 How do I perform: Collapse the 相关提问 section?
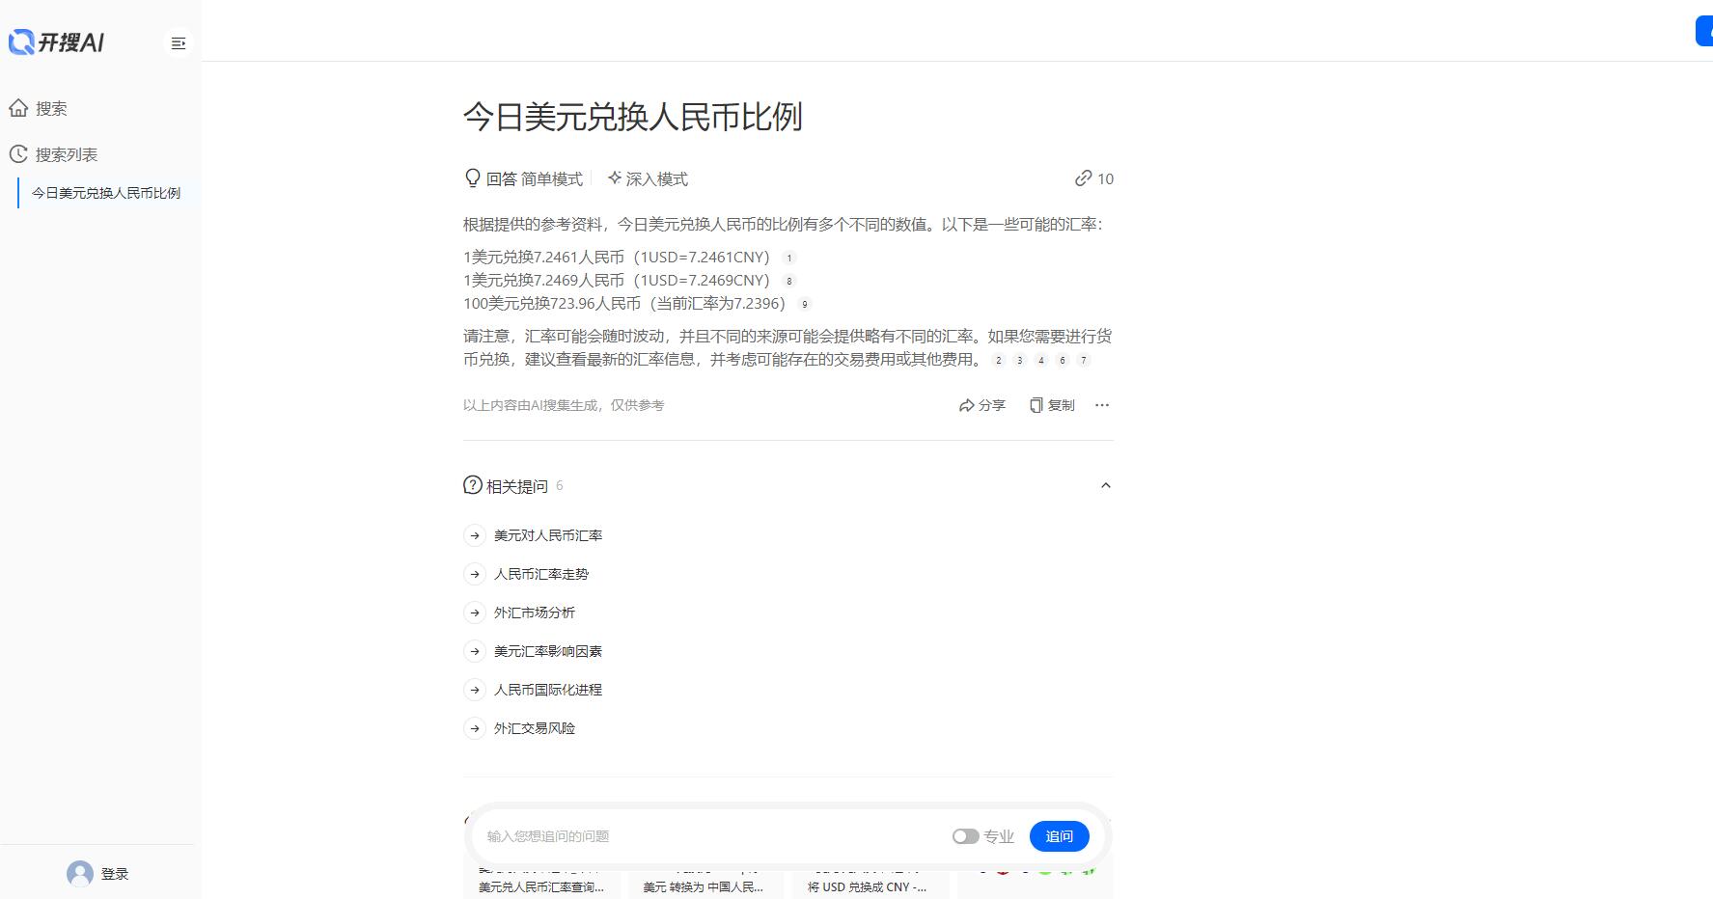(x=1106, y=485)
